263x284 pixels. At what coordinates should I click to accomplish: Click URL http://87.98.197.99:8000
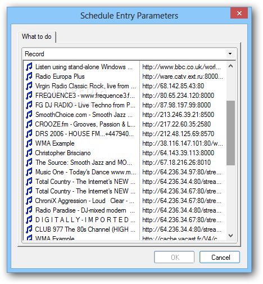[176, 105]
